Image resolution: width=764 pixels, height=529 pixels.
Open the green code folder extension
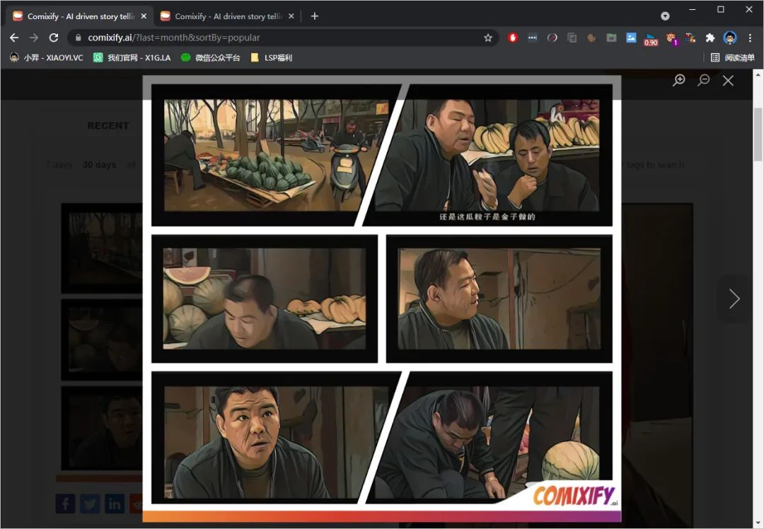[611, 37]
